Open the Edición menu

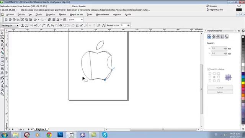click(21, 15)
